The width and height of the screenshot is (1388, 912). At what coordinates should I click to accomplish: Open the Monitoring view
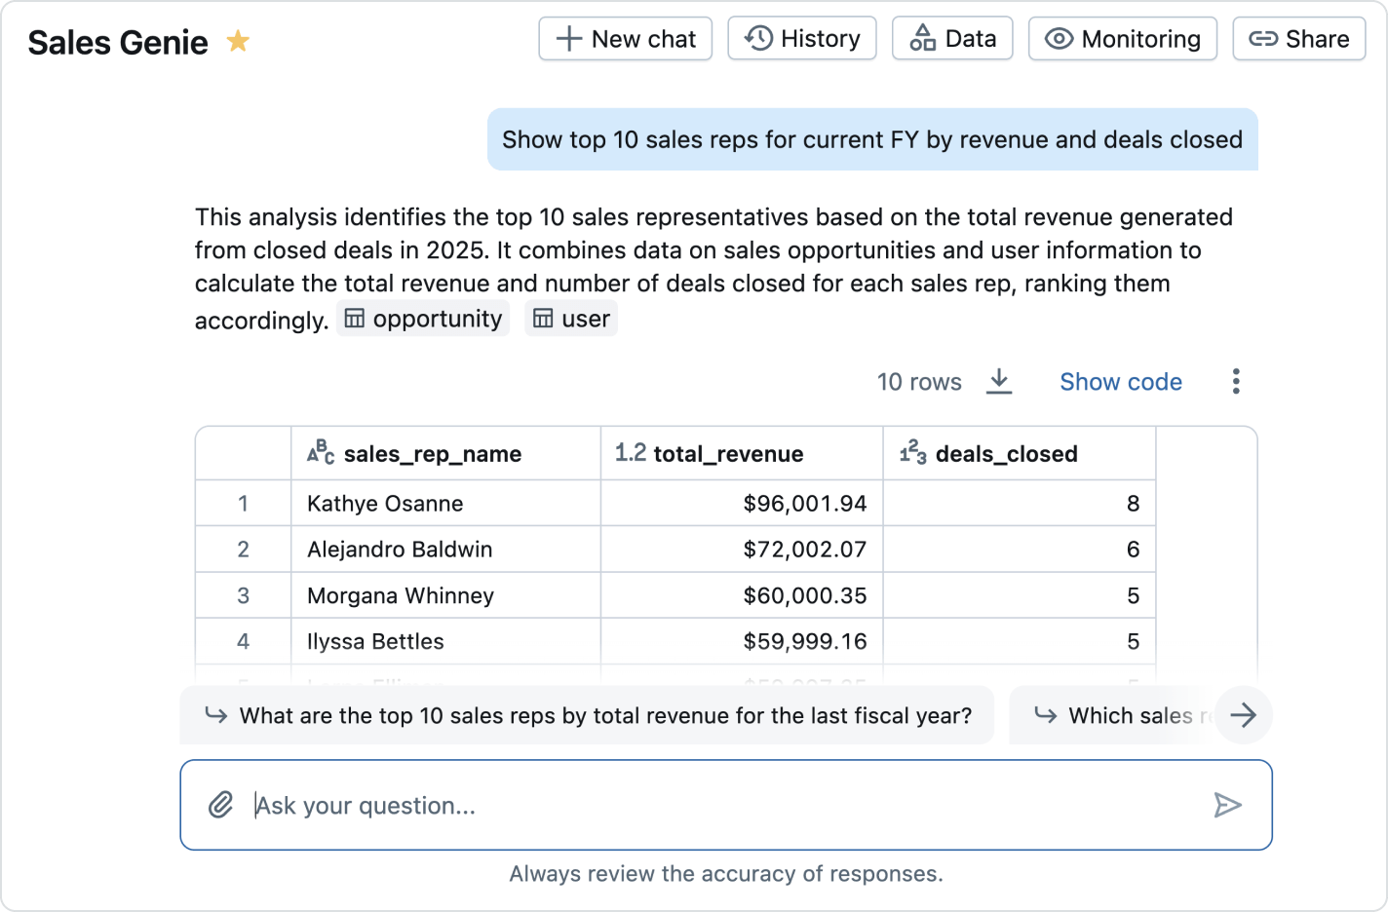(1122, 39)
